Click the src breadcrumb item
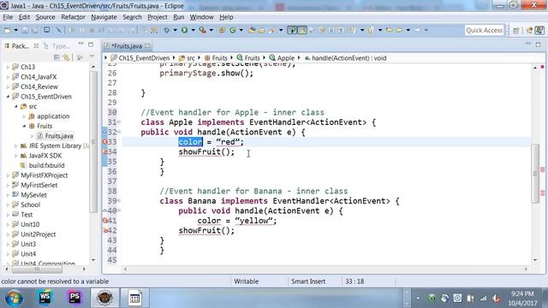The image size is (548, 308). (187, 58)
